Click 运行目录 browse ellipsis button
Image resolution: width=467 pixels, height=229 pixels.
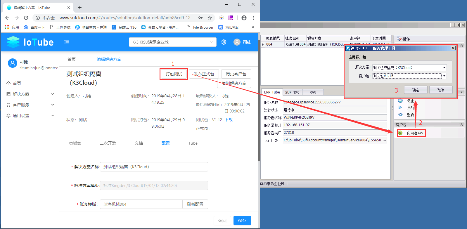pos(384,140)
